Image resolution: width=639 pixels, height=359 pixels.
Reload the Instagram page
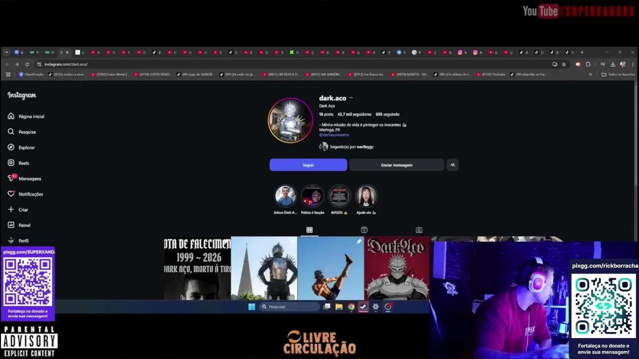click(26, 64)
